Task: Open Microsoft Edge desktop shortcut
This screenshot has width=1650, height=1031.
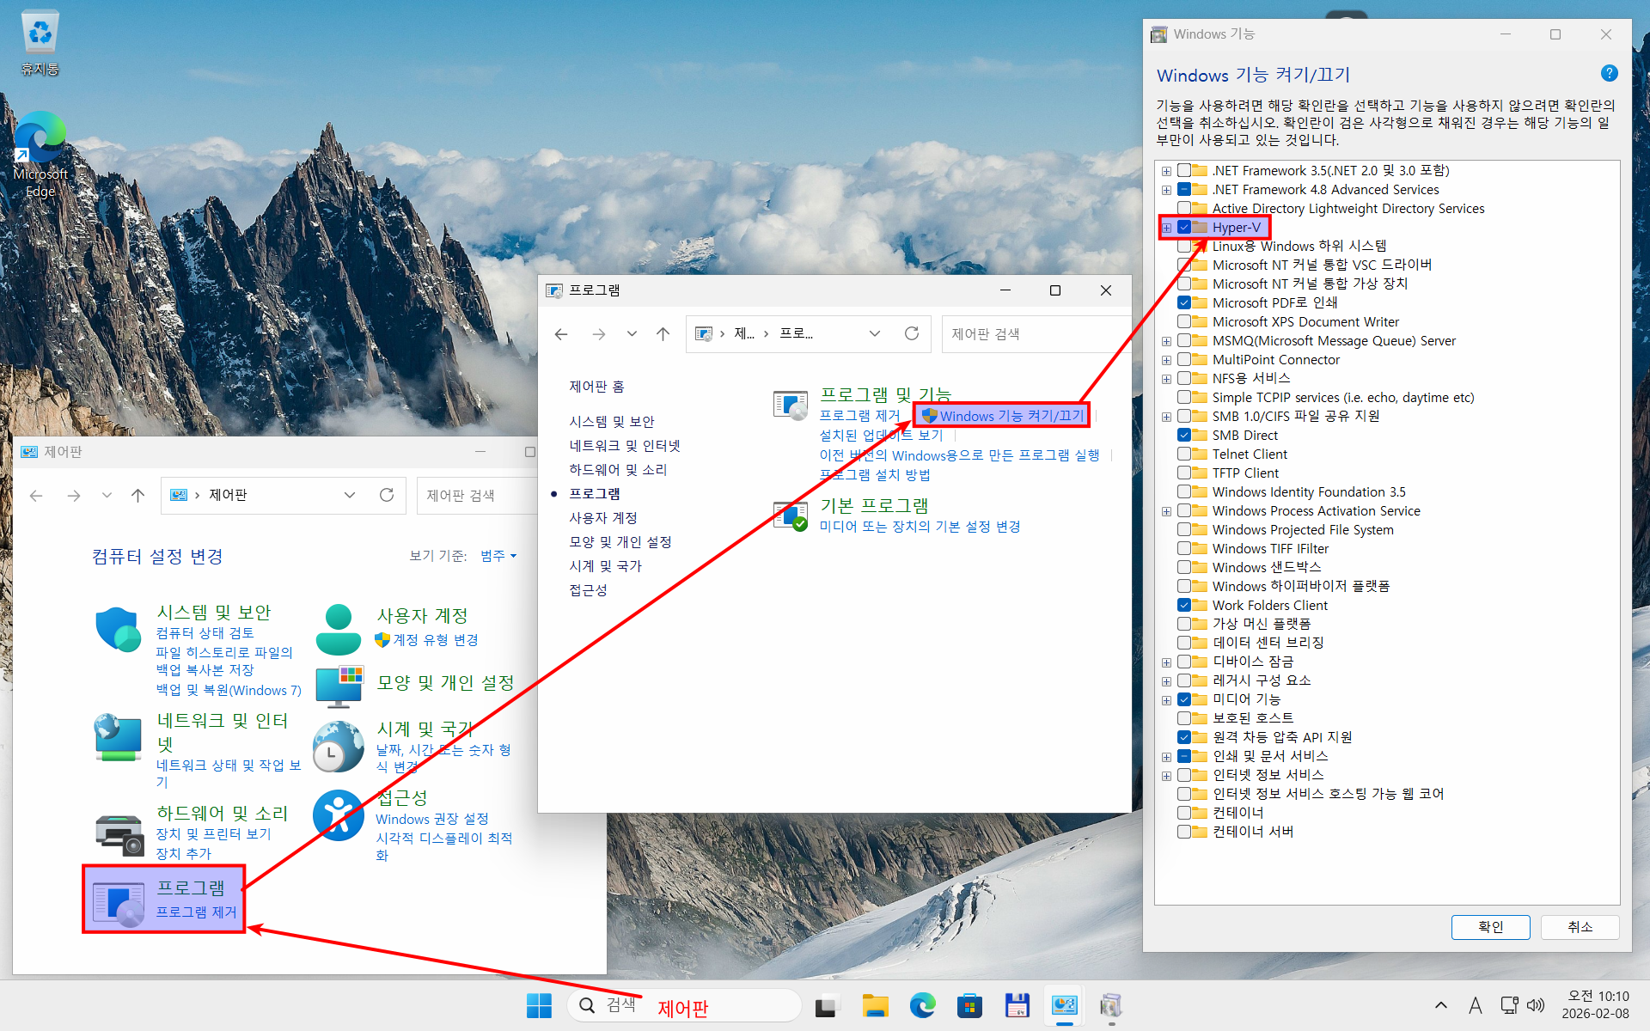Action: pyautogui.click(x=40, y=155)
